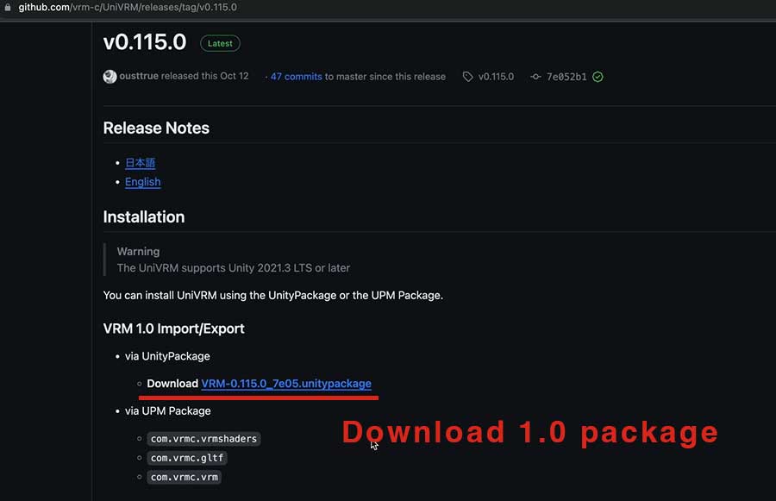Click the tag icon beside v0.115.0
Viewport: 776px width, 501px height.
(x=467, y=77)
